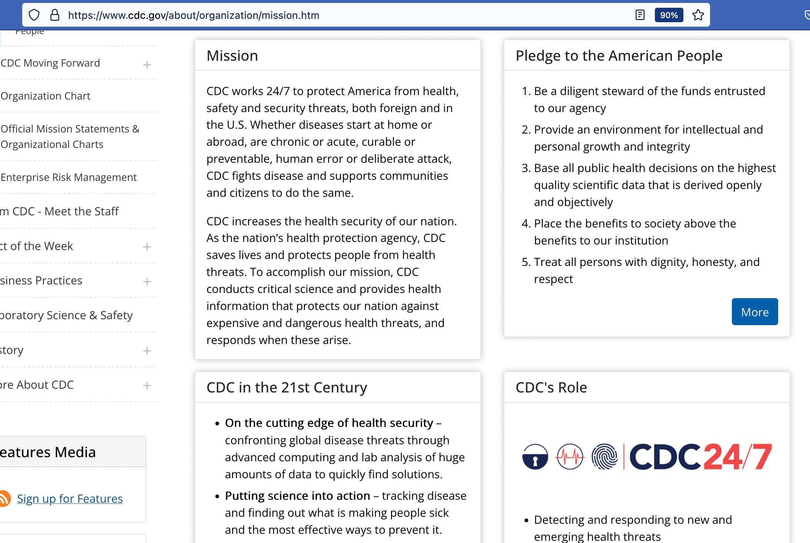810x543 pixels.
Task: Expand the Business Practices submenu plus
Action: pyautogui.click(x=147, y=281)
